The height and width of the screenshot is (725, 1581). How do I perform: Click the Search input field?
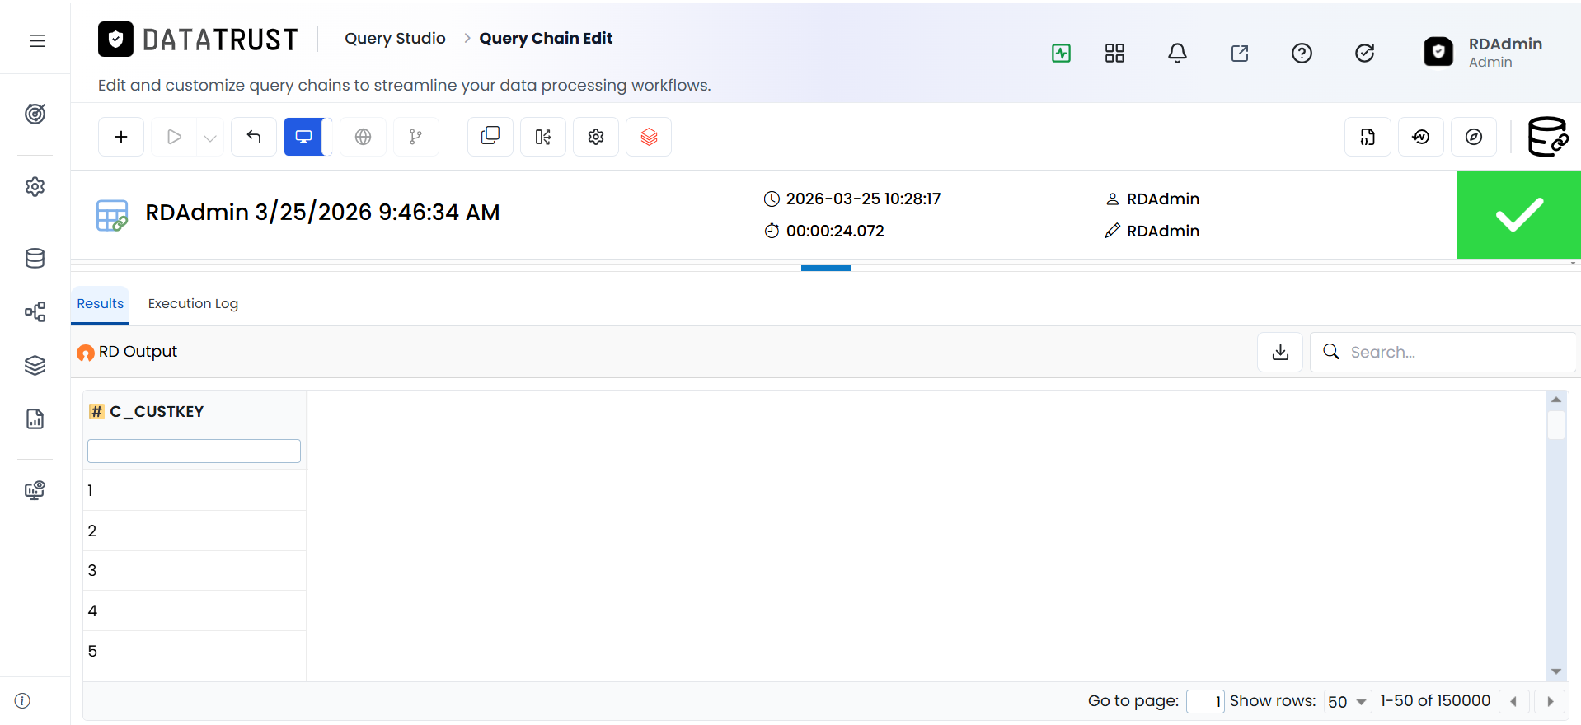tap(1443, 352)
